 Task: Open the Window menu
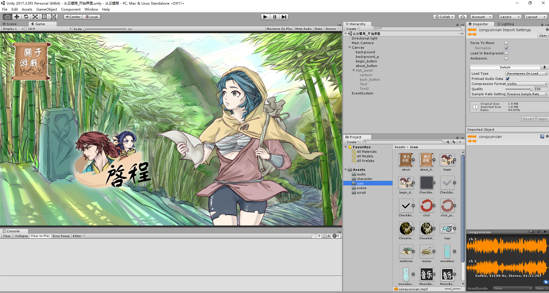(x=91, y=9)
